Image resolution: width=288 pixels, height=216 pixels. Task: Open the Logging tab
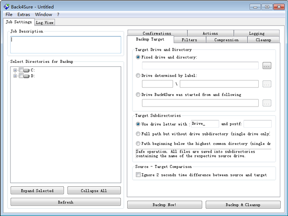tap(257, 33)
